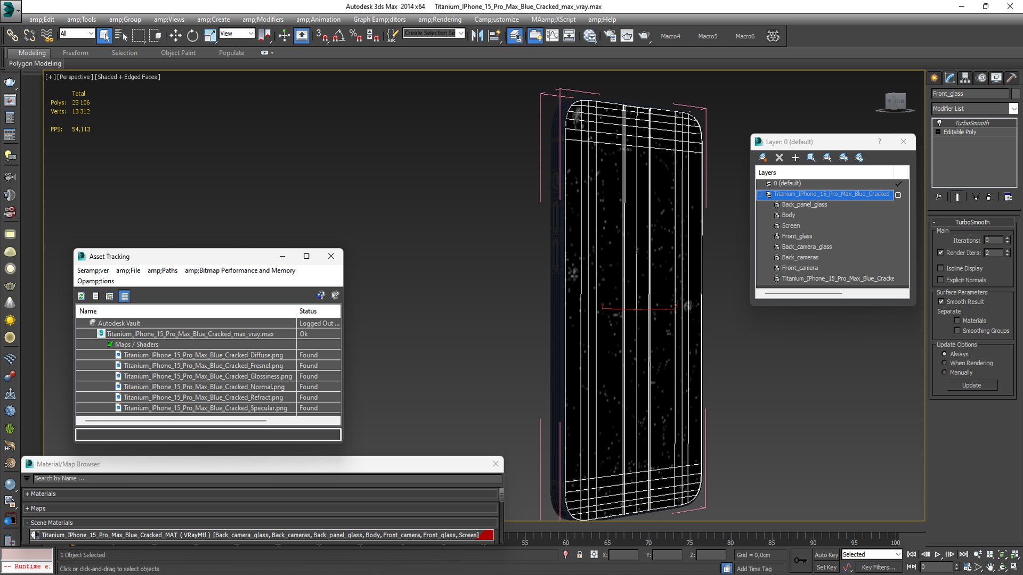Open the Animation menu

(318, 20)
